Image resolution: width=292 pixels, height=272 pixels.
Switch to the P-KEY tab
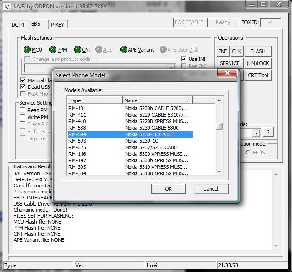58,25
